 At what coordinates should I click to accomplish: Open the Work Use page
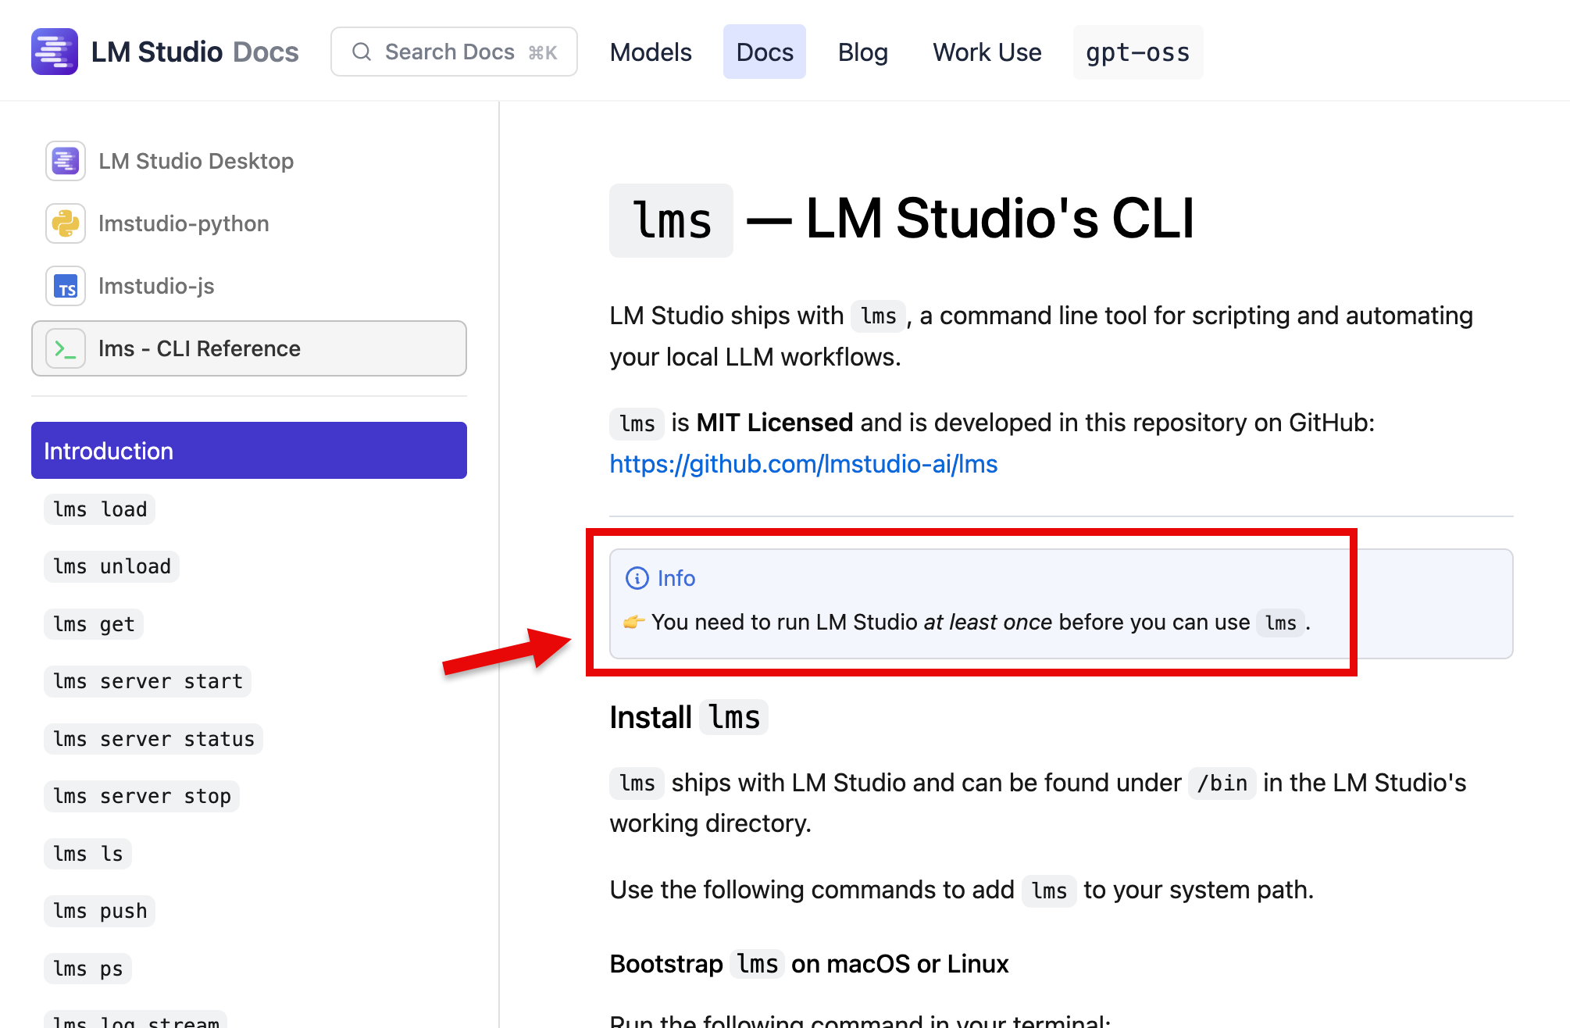[987, 52]
